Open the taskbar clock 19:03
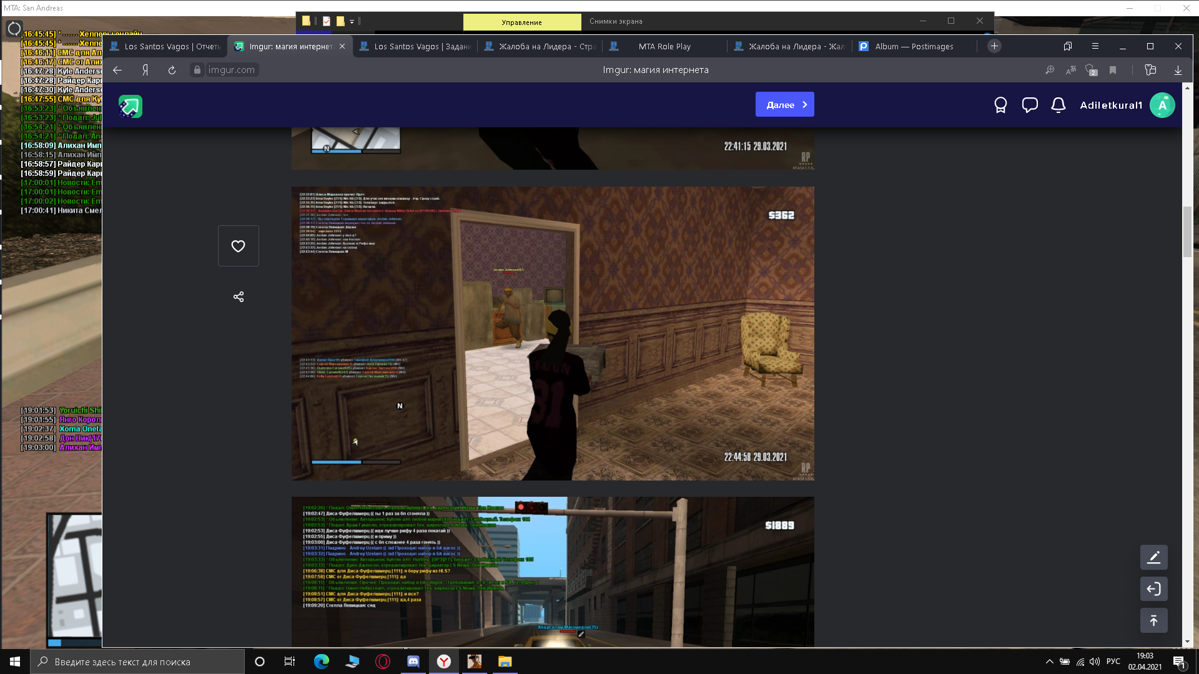This screenshot has height=674, width=1199. point(1145,662)
